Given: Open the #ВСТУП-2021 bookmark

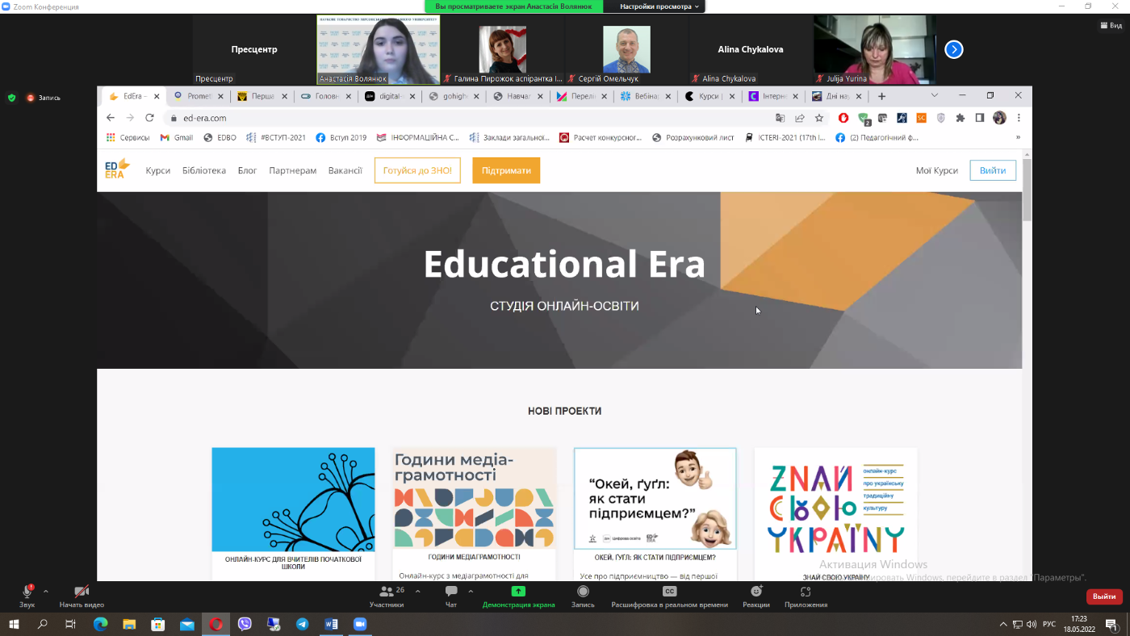Looking at the screenshot, I should 276,137.
